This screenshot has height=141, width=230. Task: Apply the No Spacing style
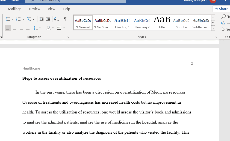click(x=103, y=23)
